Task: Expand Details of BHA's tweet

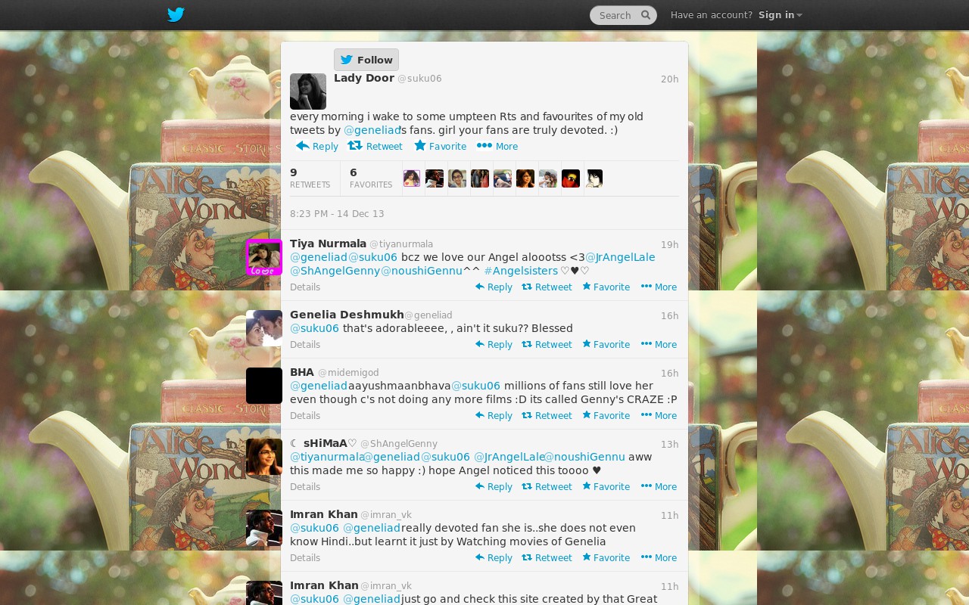Action: pos(305,416)
